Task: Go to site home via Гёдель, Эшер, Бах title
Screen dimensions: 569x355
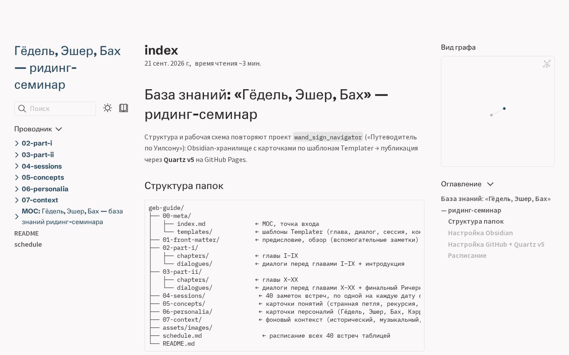Action: (68, 67)
